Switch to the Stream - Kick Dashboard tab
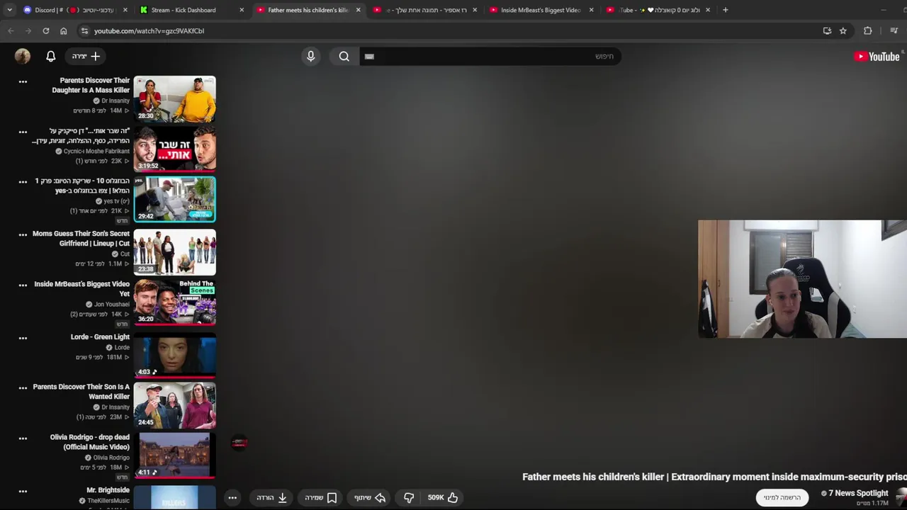Viewport: 907px width, 510px height. pyautogui.click(x=191, y=10)
